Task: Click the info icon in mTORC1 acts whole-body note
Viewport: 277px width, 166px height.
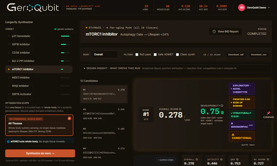Action: coord(8,142)
